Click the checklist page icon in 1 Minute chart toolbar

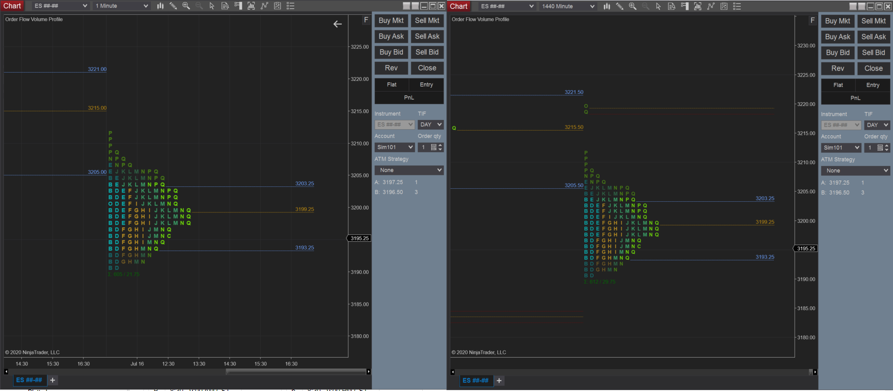click(x=277, y=6)
